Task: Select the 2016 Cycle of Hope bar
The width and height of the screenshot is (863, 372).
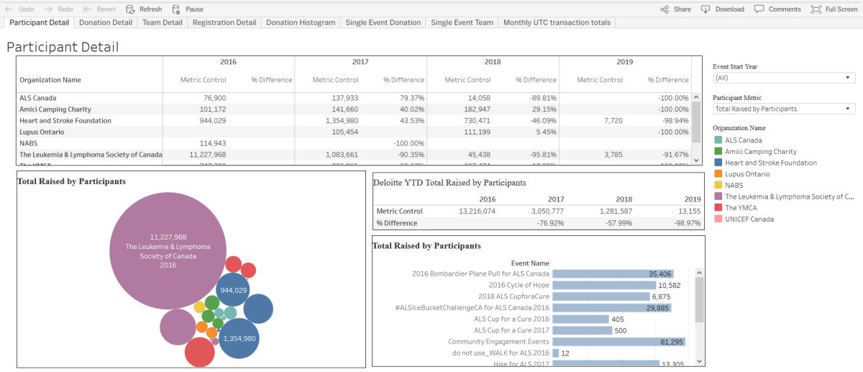Action: (604, 286)
